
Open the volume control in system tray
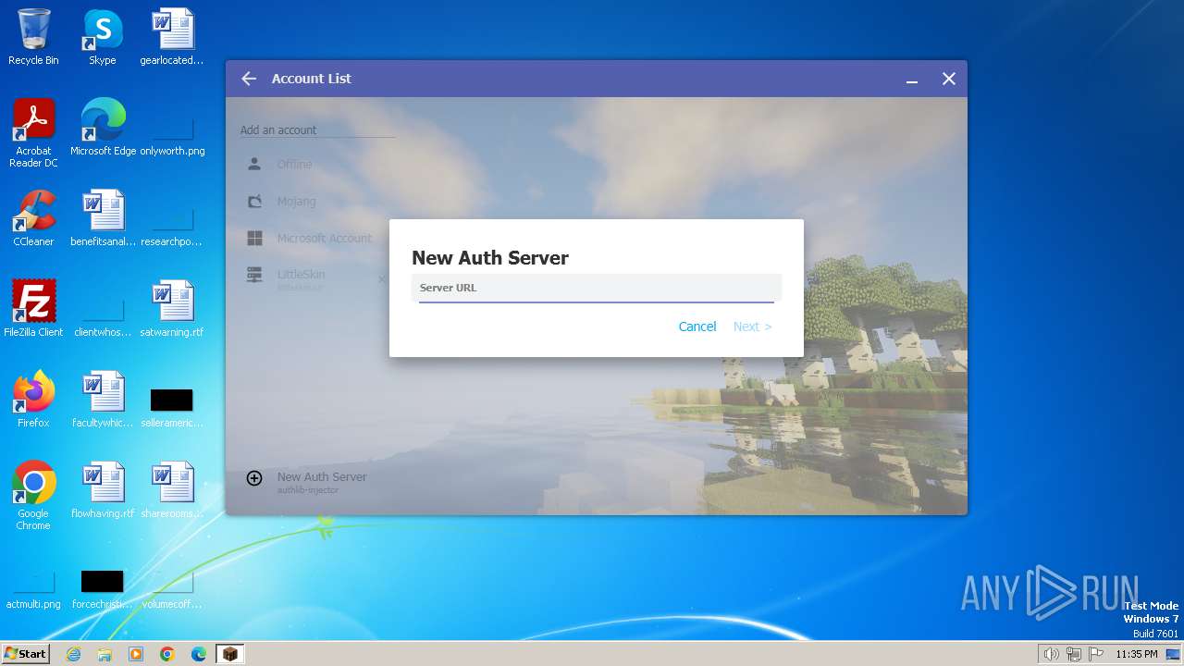click(1052, 654)
